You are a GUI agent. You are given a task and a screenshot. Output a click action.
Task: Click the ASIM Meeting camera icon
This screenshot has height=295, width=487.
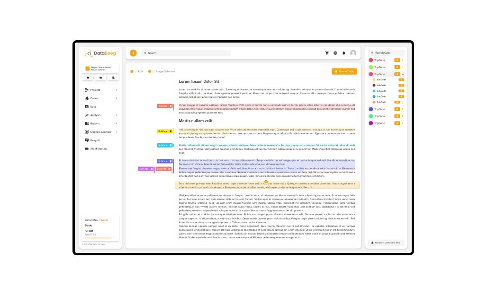[87, 148]
